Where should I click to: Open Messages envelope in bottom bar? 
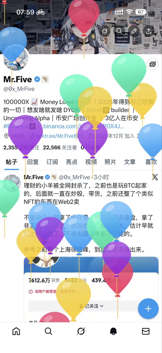(146, 331)
